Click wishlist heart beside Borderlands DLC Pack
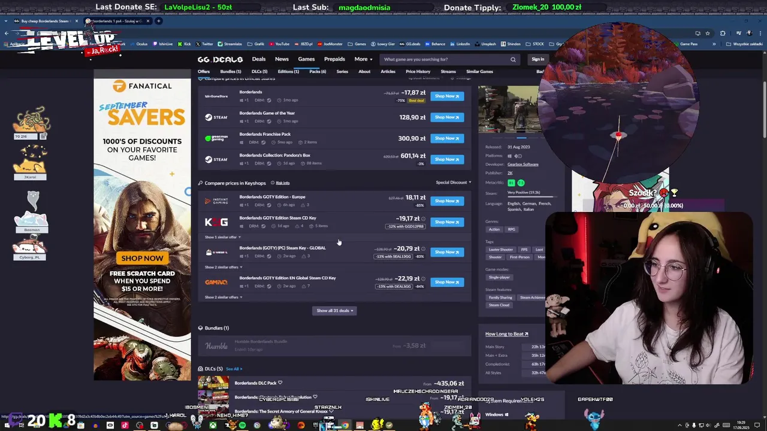 coord(280,383)
